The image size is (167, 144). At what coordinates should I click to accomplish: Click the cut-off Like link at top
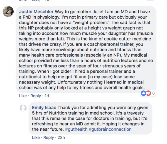23,1
